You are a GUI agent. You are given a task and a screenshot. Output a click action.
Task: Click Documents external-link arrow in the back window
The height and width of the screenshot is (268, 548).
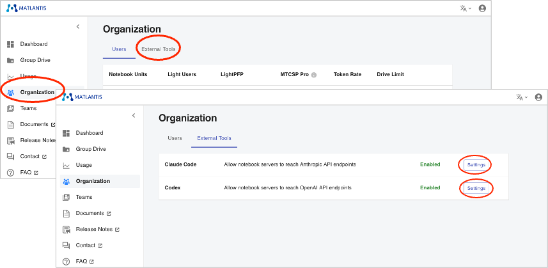[53, 124]
